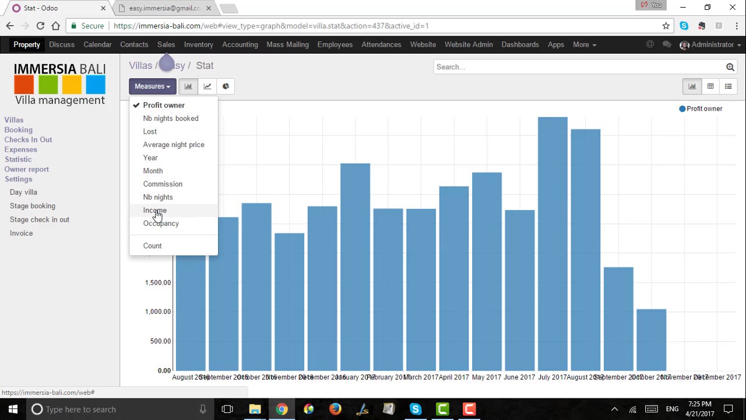Viewport: 746px width, 420px height.
Task: Select the list view icon
Action: pyautogui.click(x=729, y=86)
